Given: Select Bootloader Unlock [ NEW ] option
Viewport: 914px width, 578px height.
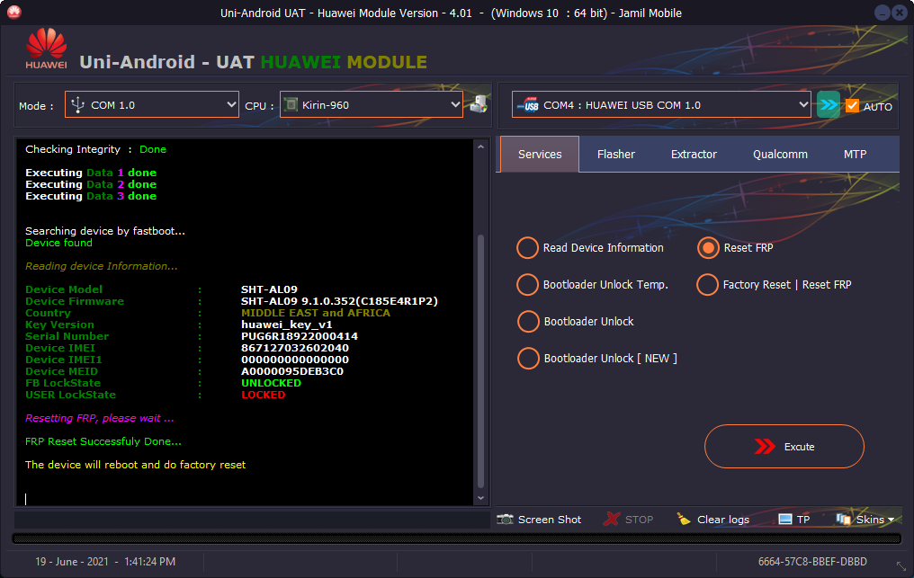Looking at the screenshot, I should pyautogui.click(x=528, y=358).
